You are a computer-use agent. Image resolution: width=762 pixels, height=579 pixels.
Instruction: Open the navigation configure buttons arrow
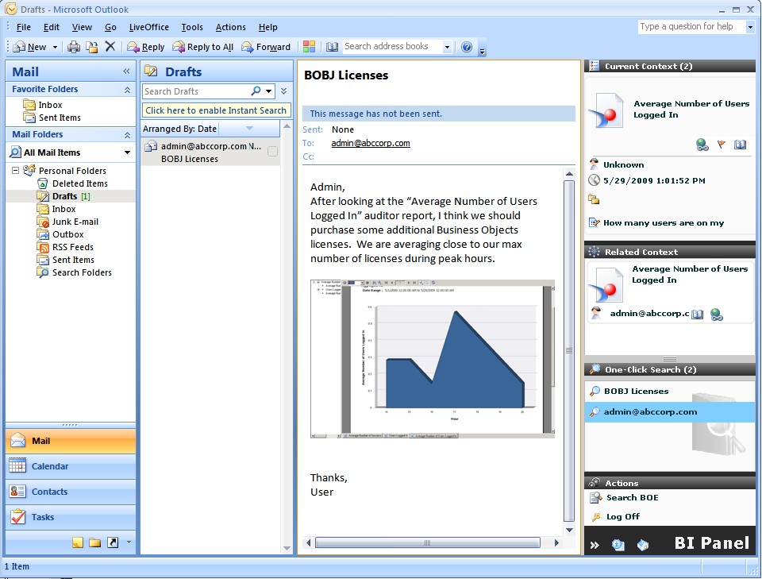129,542
